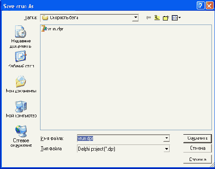215x169 pixels.
Task: Select the vrun.dpr file in the list
Action: tap(53, 29)
